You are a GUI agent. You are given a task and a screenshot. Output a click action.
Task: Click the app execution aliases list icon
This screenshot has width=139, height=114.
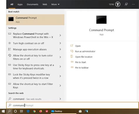pos(10,49)
